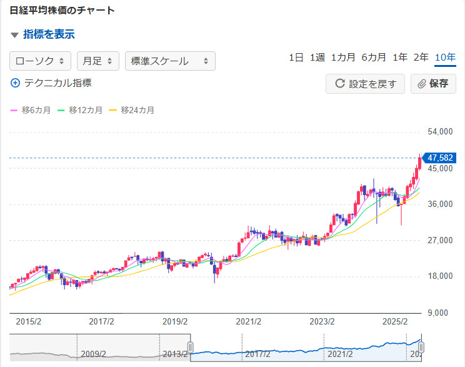
Task: Click right handle of range slider
Action: 421,347
